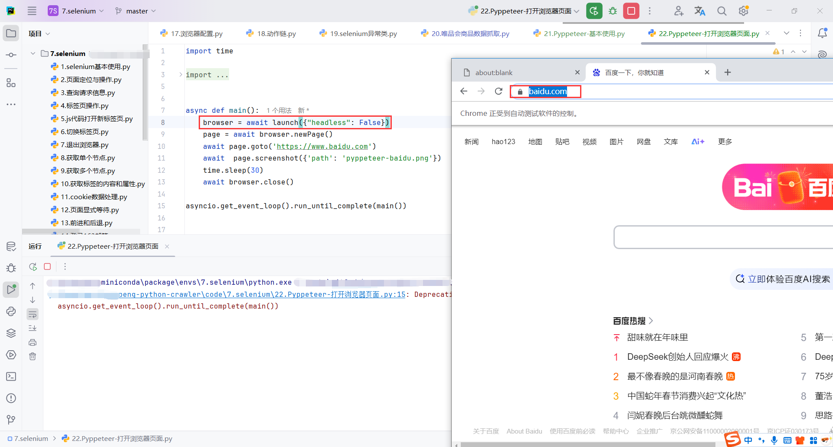Open the run configuration dropdown
Image resolution: width=833 pixels, height=447 pixels.
524,11
